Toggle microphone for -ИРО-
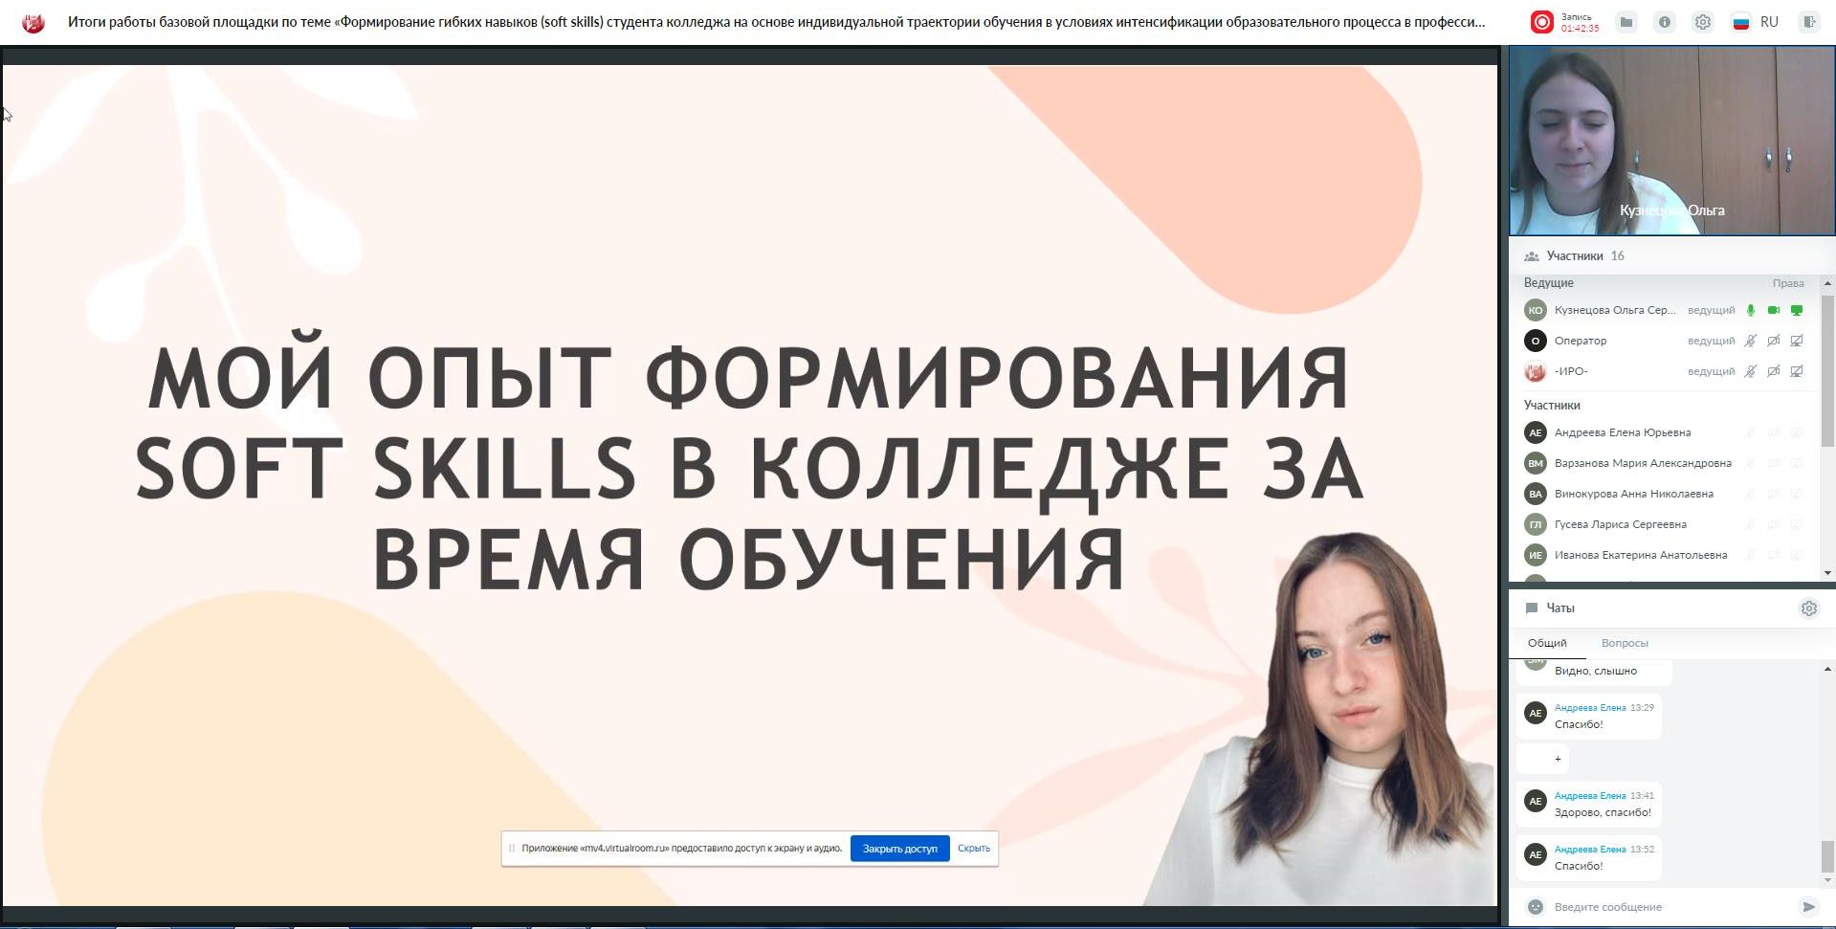 point(1750,371)
